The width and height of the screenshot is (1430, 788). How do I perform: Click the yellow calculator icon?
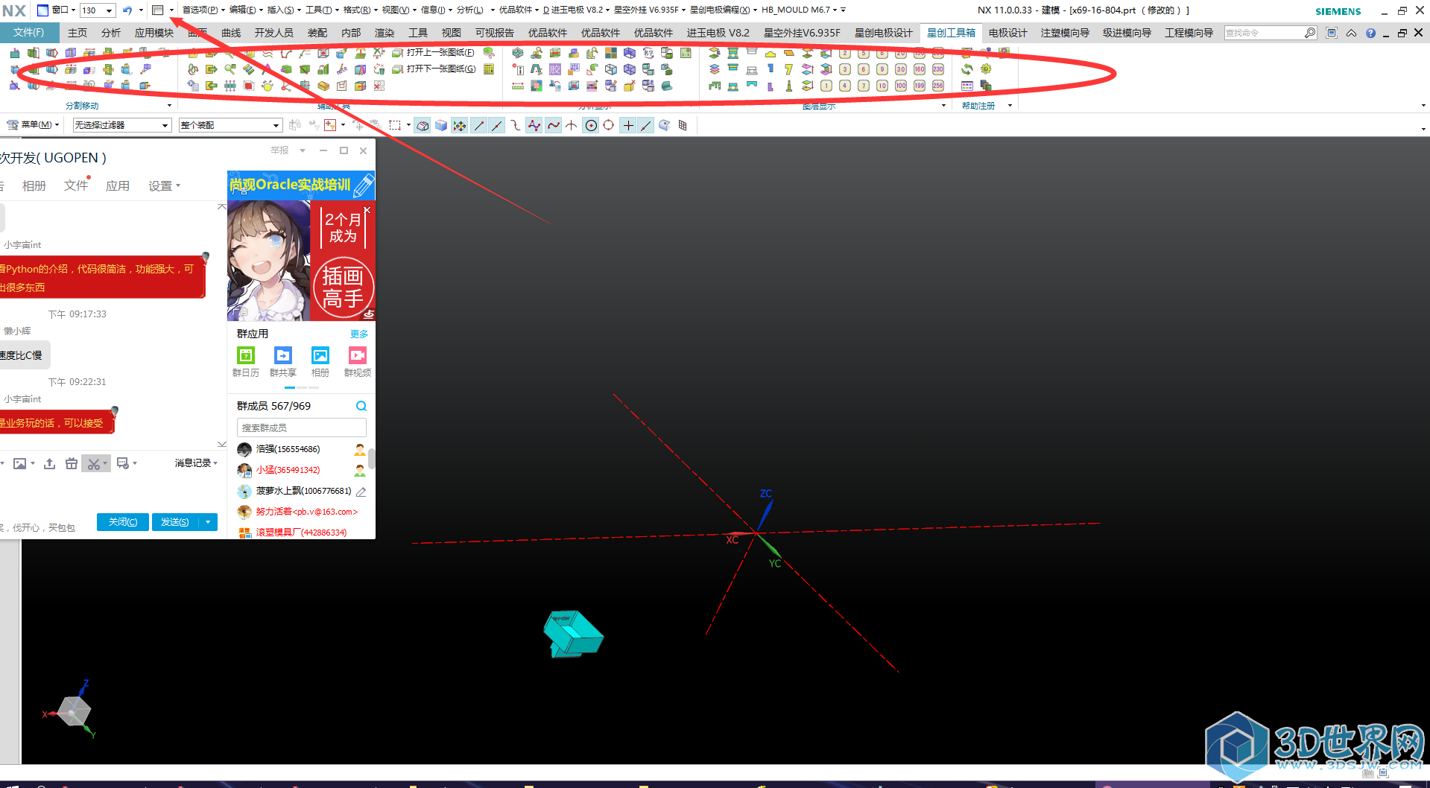pos(489,69)
